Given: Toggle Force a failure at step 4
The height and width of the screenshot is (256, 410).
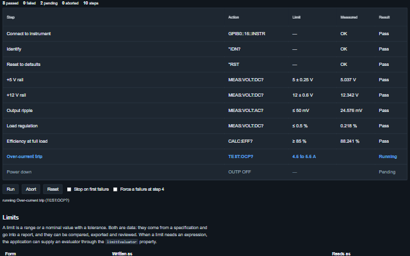Looking at the screenshot, I should pos(115,189).
